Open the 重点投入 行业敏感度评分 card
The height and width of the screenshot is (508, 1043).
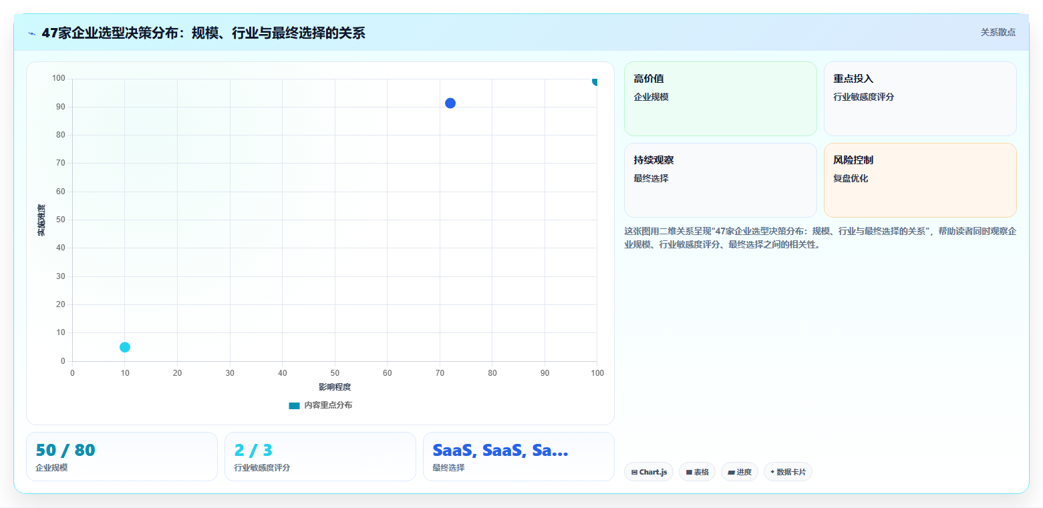920,99
